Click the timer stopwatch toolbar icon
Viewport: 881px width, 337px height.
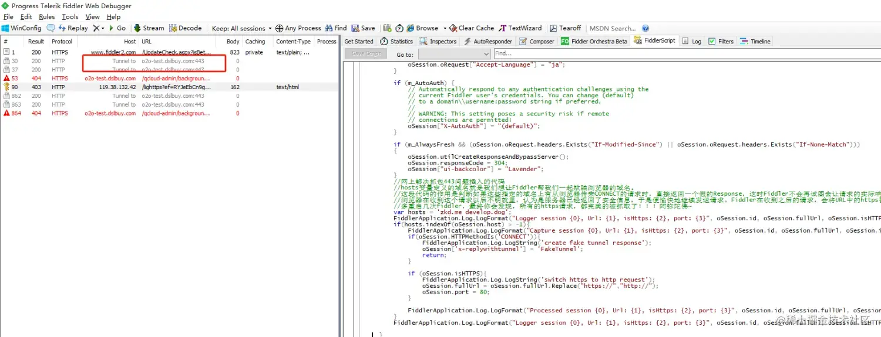point(399,28)
